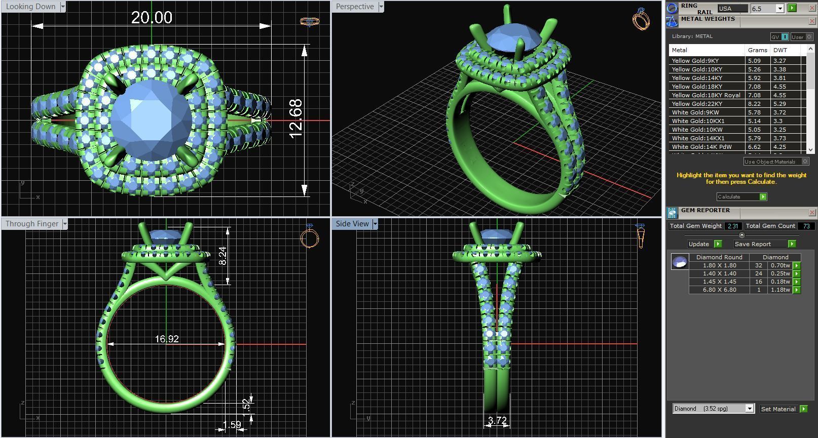Click the DWT column header
Viewport: 818px width, 438px height.
(785, 50)
